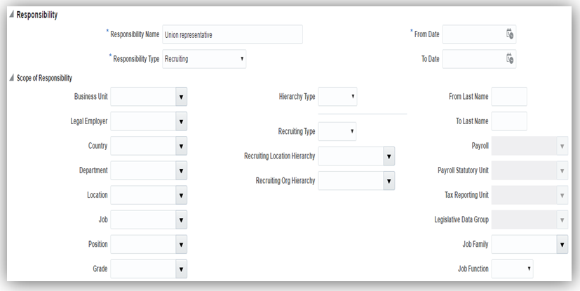
Task: Open the Department dropdown list
Action: (180, 170)
